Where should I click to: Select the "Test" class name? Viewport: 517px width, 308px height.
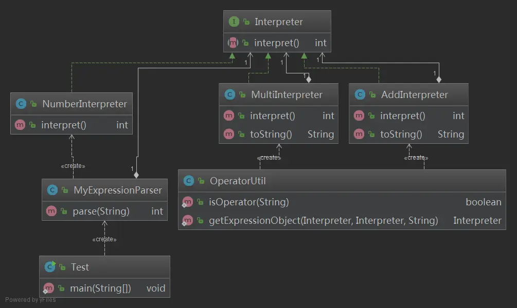(x=80, y=267)
